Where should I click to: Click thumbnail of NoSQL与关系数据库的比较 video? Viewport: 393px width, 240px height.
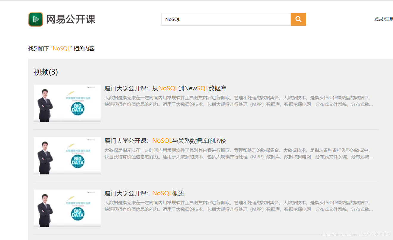point(67,156)
